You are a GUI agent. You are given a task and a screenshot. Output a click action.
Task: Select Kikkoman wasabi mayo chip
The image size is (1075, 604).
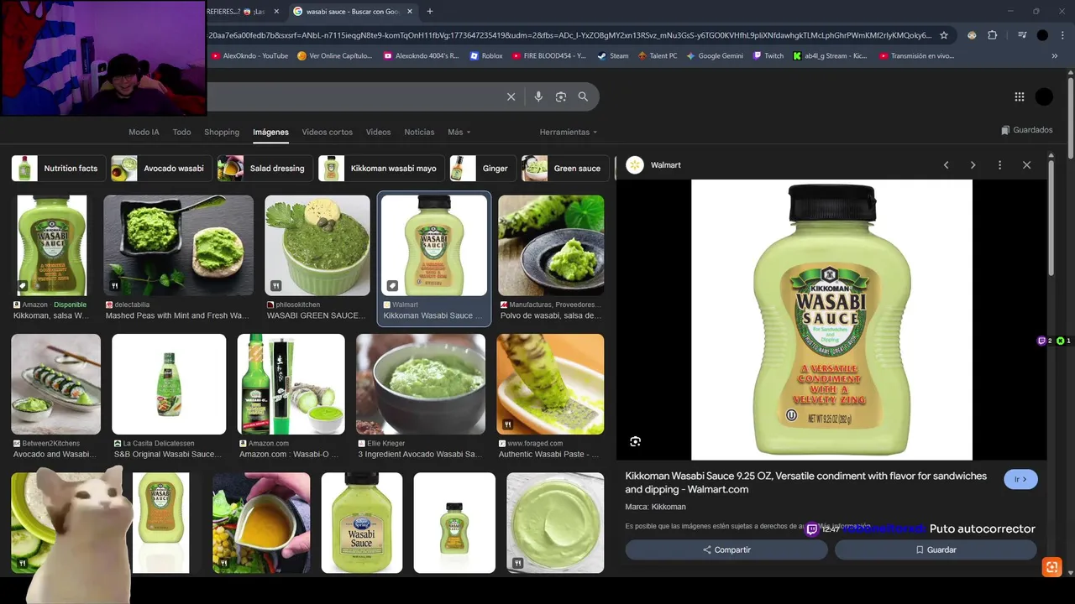(381, 169)
